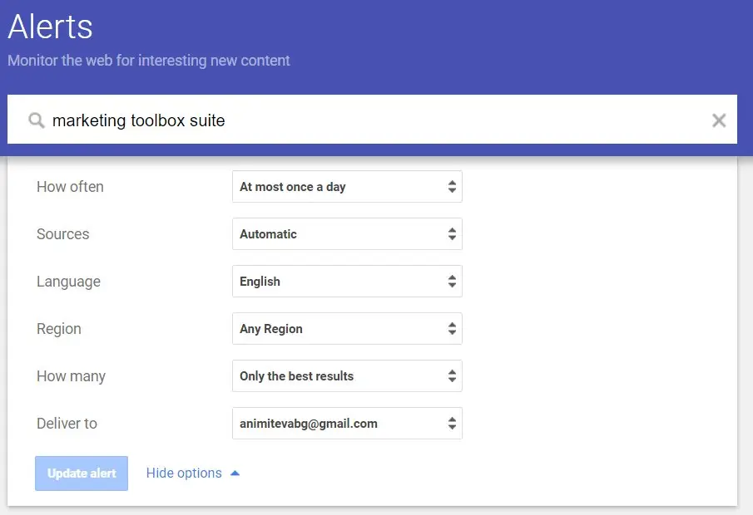Viewport: 753px width, 515px height.
Task: Click the 'How often' label
Action: [x=70, y=187]
